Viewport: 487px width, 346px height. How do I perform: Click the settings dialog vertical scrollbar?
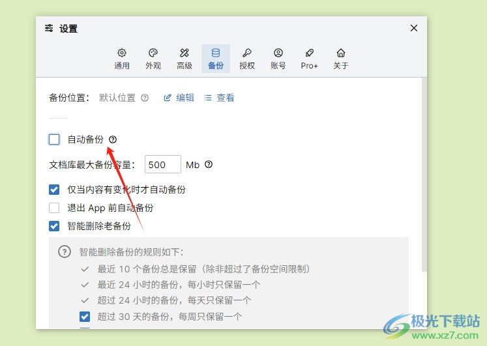tap(424, 175)
